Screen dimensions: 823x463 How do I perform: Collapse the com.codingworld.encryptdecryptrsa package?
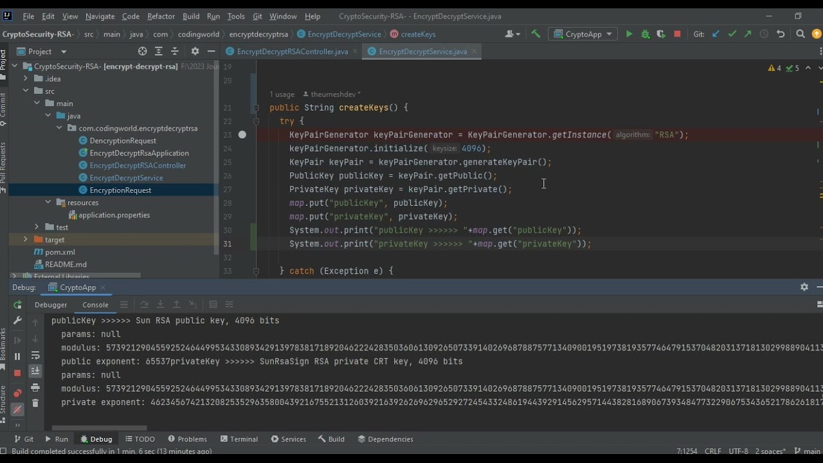(59, 128)
